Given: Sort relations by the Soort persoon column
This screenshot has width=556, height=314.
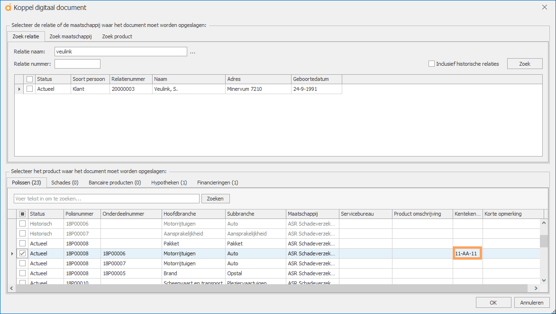Looking at the screenshot, I should pyautogui.click(x=90, y=79).
